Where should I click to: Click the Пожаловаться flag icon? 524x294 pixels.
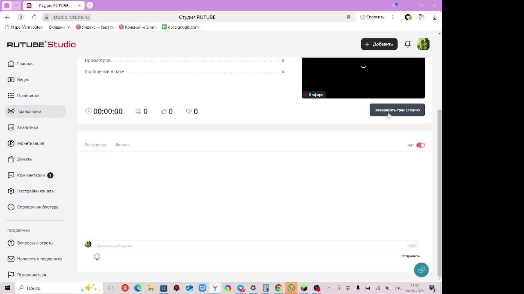pos(11,275)
